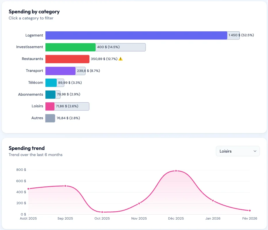Viewport: 268px width, 230px height.
Task: Click the Logement category label
Action: [x=34, y=35]
